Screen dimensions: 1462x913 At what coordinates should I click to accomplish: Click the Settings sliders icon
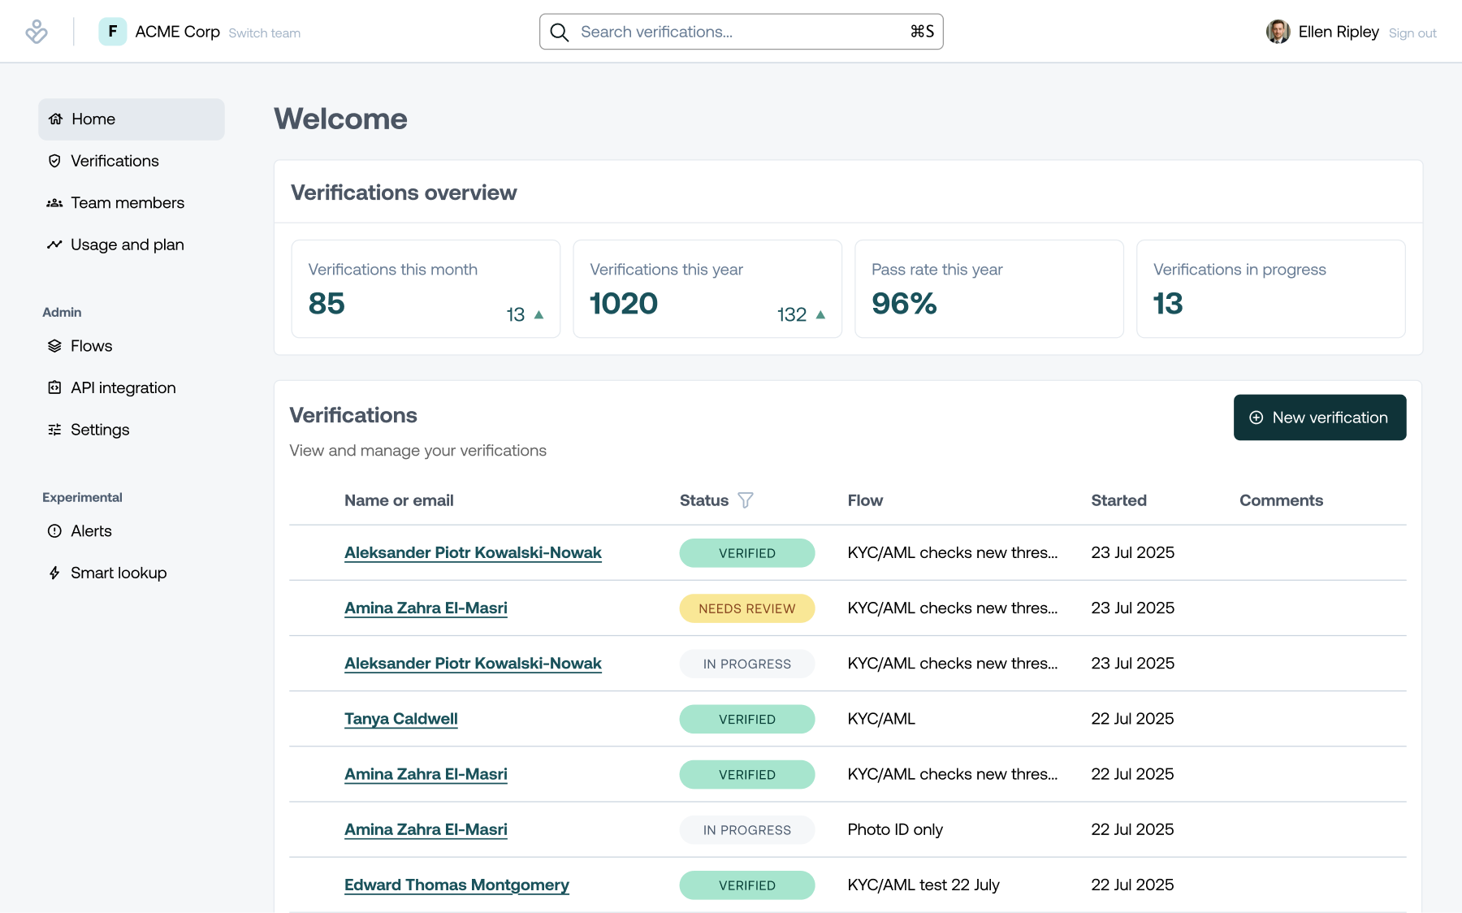click(x=54, y=430)
